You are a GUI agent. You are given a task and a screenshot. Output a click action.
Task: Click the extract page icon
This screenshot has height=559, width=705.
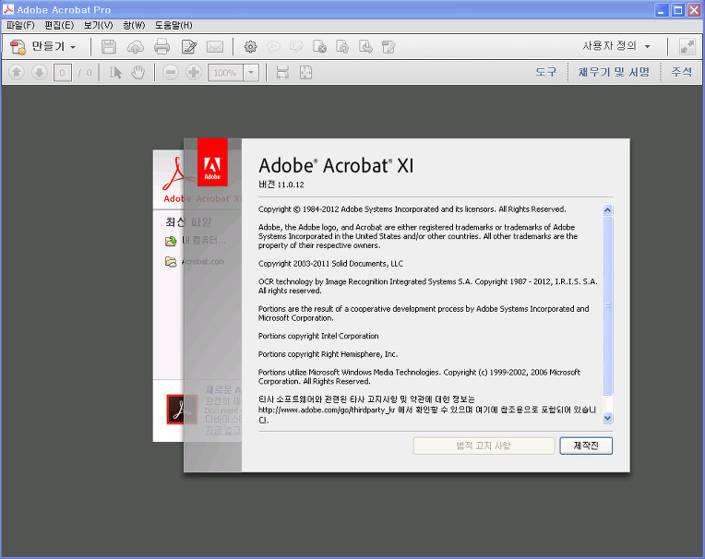(x=365, y=47)
